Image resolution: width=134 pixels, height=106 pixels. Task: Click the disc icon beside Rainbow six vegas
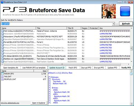tap(2, 59)
